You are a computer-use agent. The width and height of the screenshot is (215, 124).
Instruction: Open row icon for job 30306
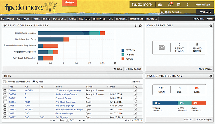tap(5, 94)
